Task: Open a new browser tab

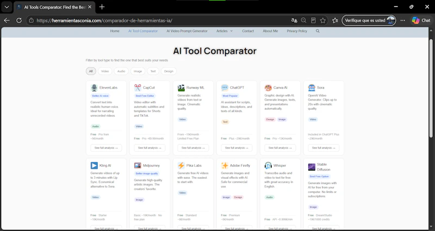Action: point(102,7)
